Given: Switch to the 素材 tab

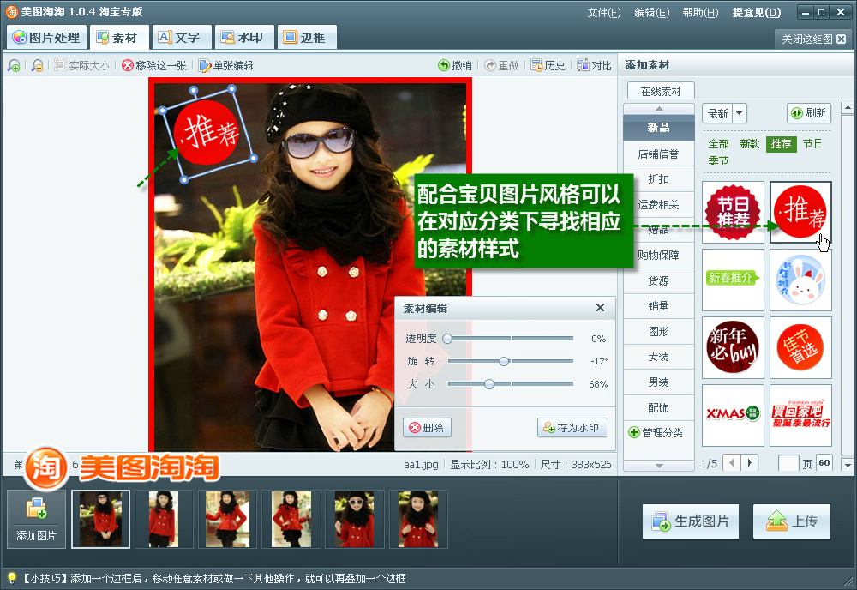Looking at the screenshot, I should point(119,37).
